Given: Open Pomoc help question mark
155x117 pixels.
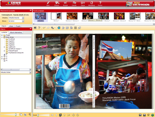Looking at the screenshot, I should tap(100, 4).
